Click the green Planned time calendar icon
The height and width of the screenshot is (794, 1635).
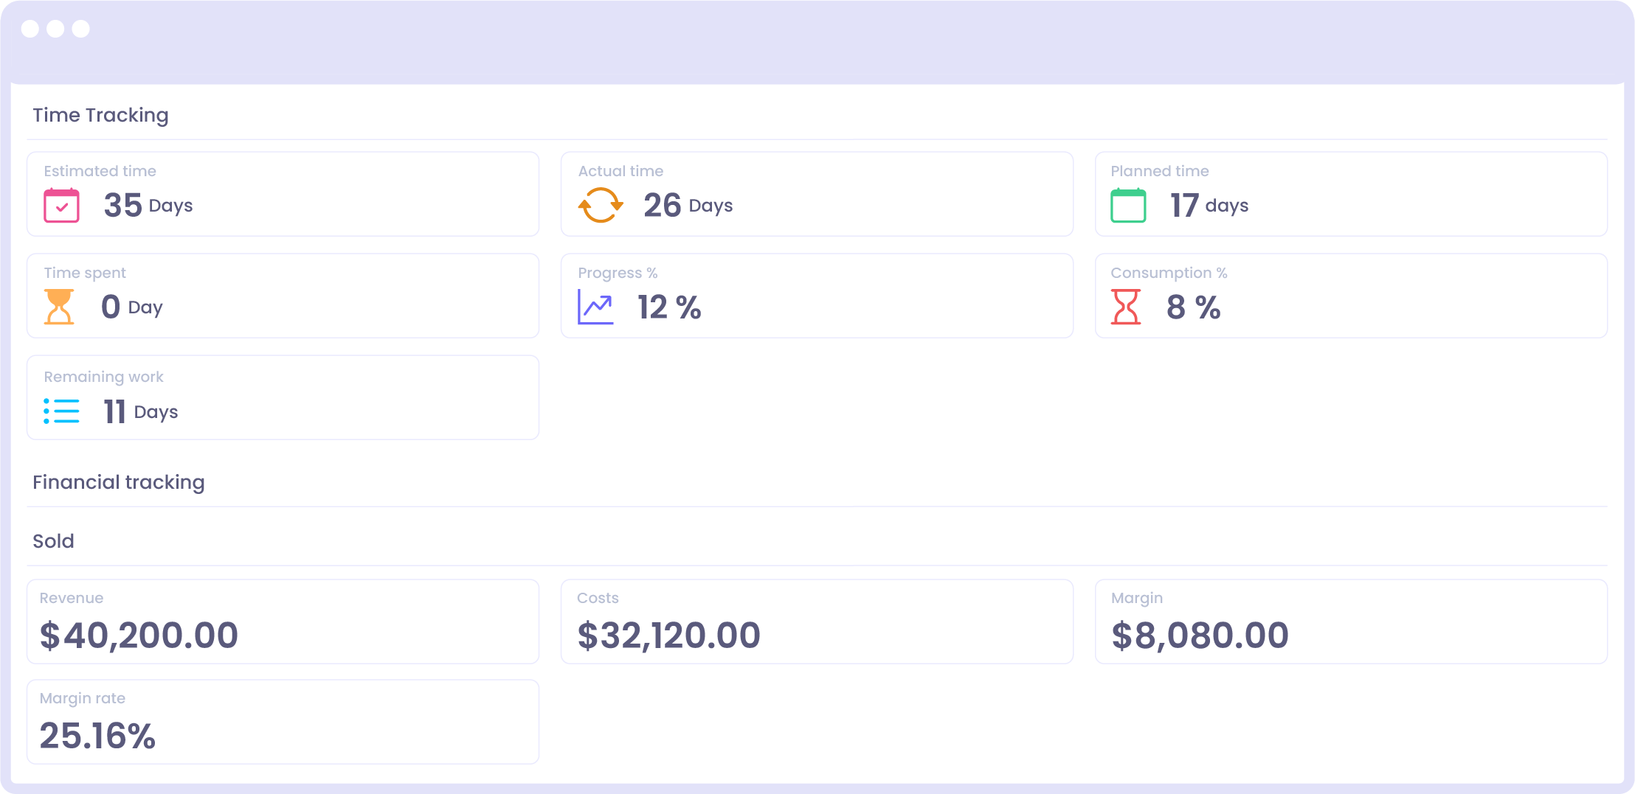(x=1128, y=205)
